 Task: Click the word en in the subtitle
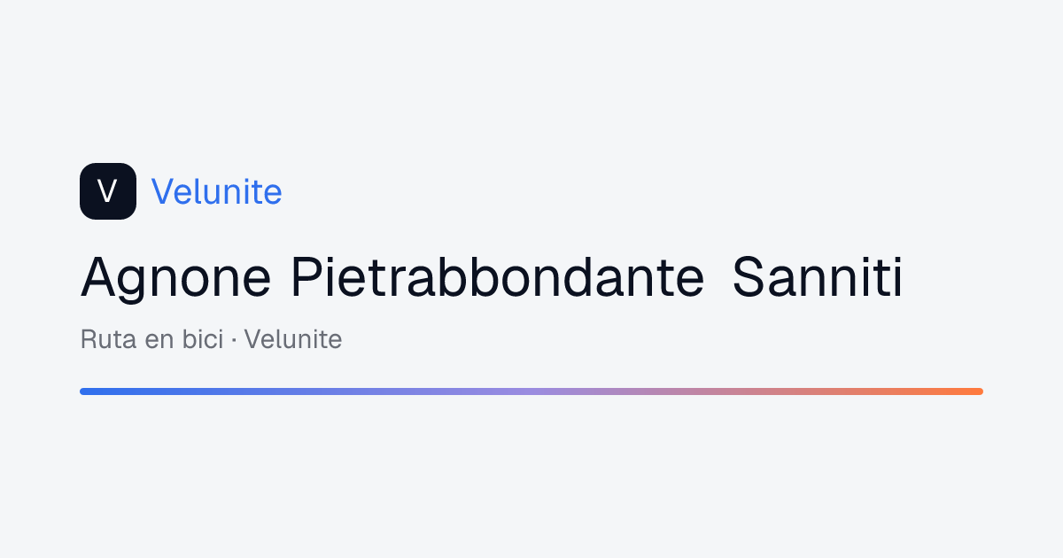click(159, 341)
